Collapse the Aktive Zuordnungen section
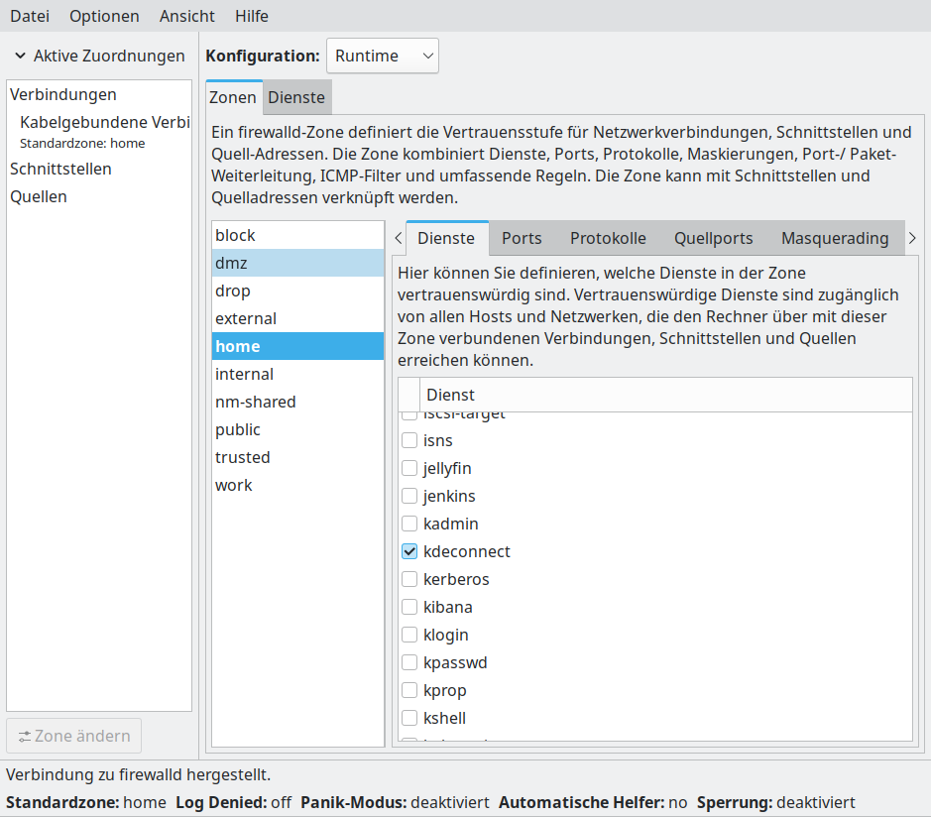The height and width of the screenshot is (817, 931). [20, 56]
